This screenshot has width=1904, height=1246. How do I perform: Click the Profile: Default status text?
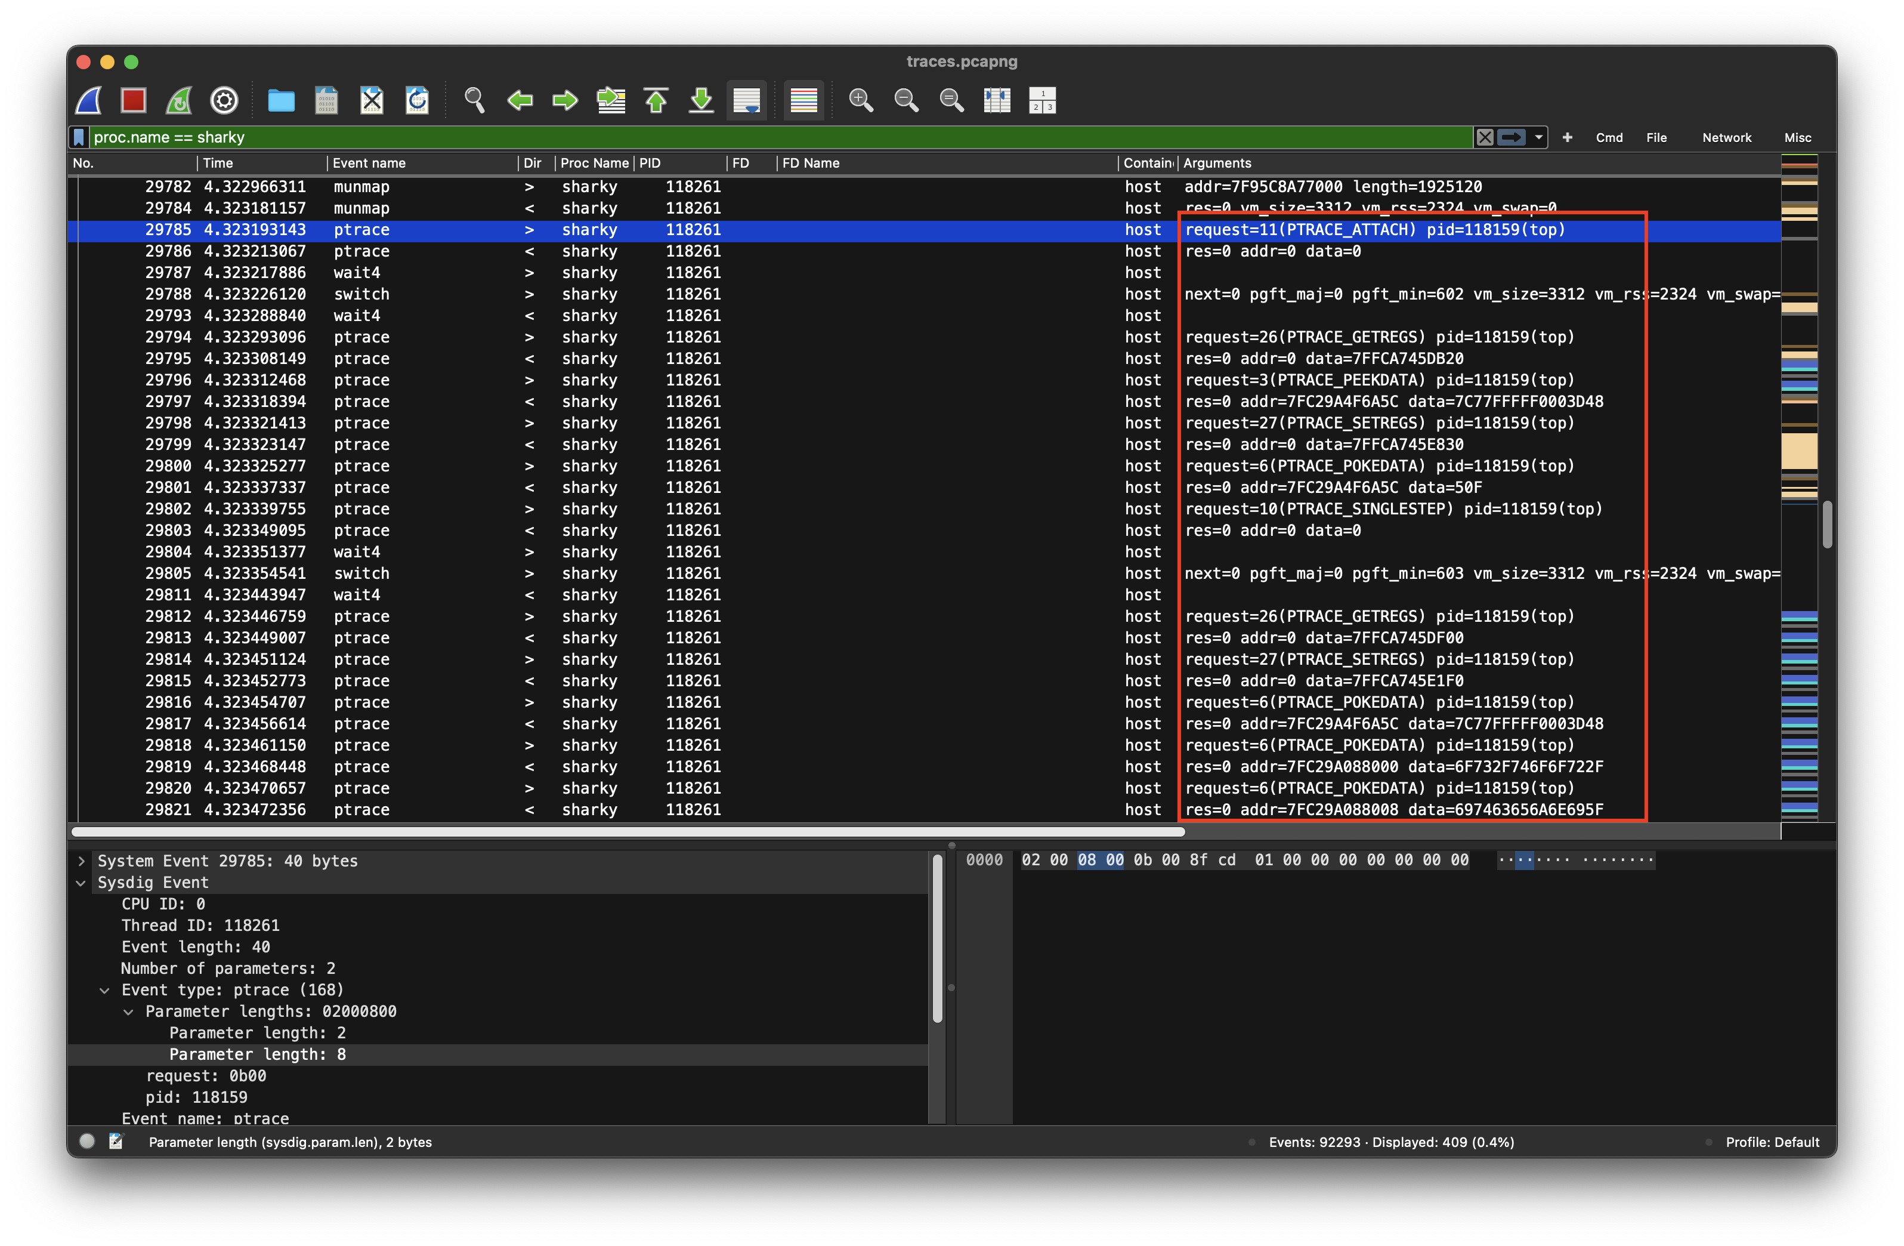(x=1772, y=1142)
